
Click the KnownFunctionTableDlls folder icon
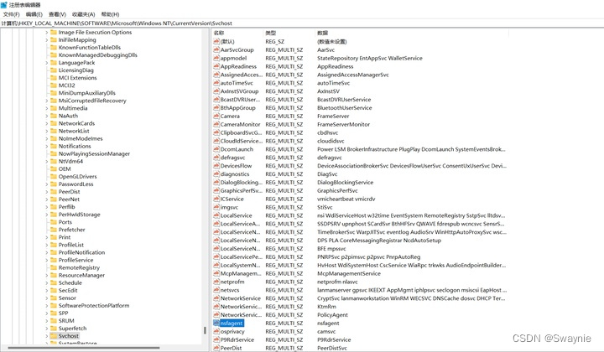pyautogui.click(x=54, y=47)
